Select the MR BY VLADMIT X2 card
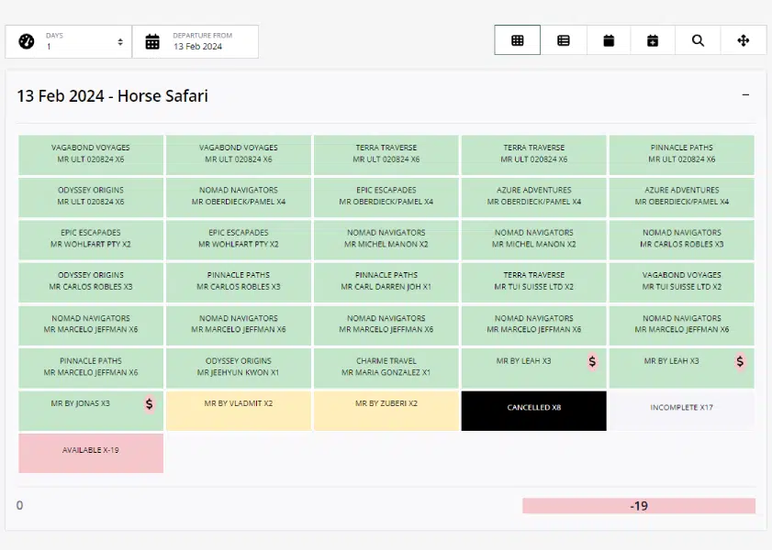The image size is (772, 550). coord(239,411)
